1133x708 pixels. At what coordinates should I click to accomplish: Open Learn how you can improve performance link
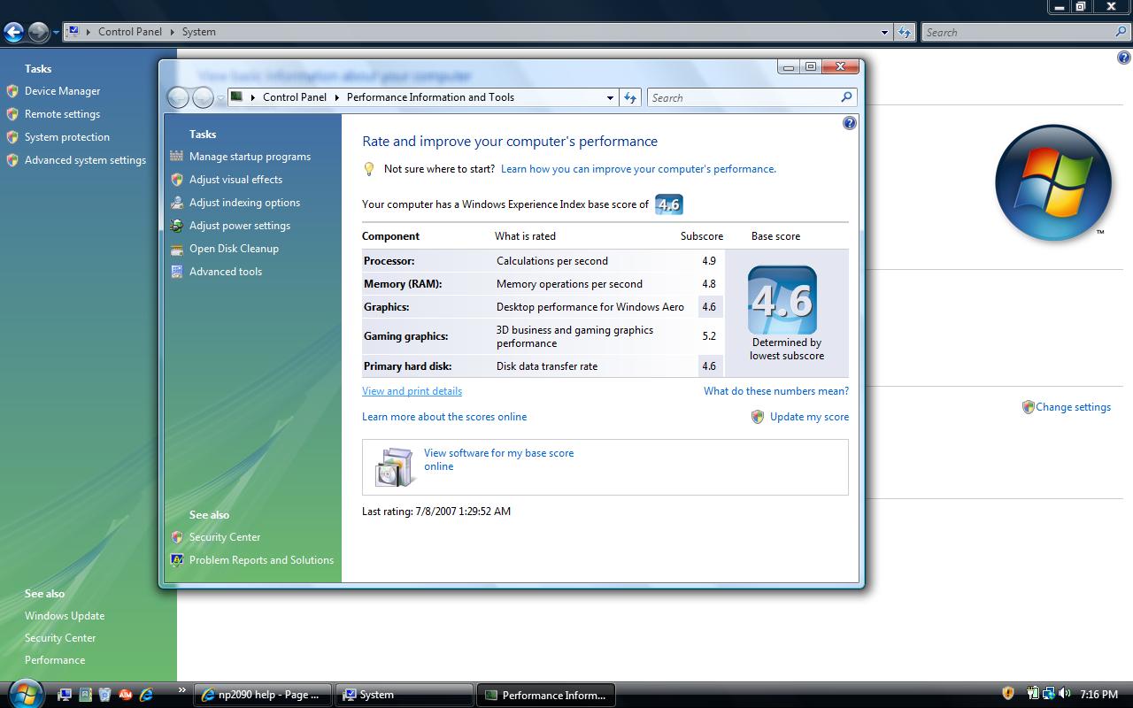click(638, 169)
